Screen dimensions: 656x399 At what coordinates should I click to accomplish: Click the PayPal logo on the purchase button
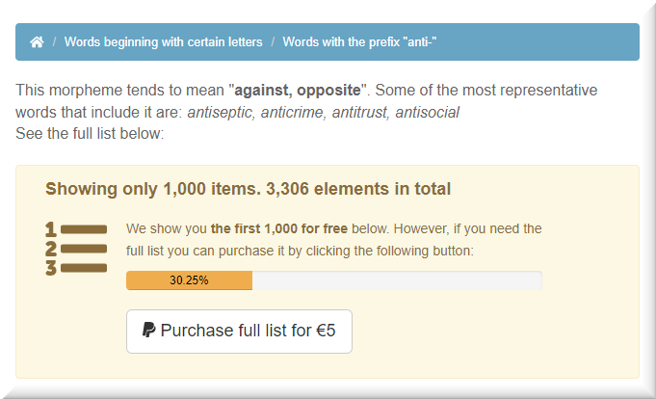(149, 331)
